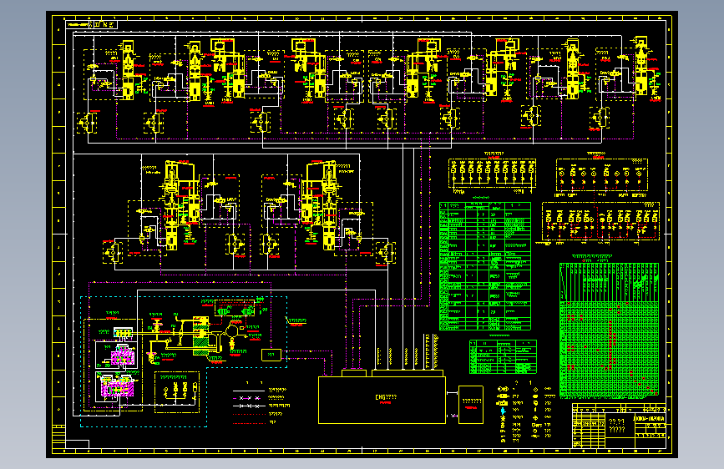
Task: Click the white crossed line sample in the legend
Action: pyautogui.click(x=248, y=406)
